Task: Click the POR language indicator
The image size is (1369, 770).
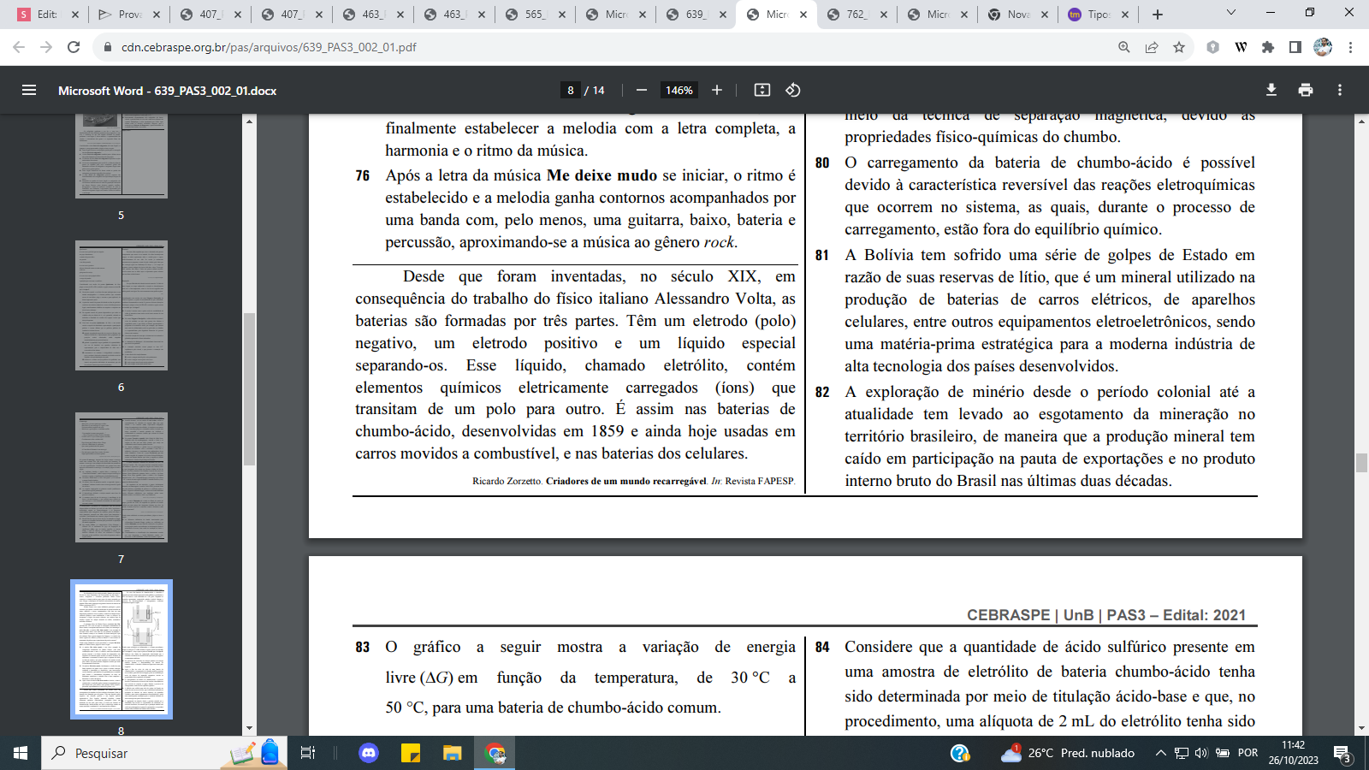Action: [1248, 753]
